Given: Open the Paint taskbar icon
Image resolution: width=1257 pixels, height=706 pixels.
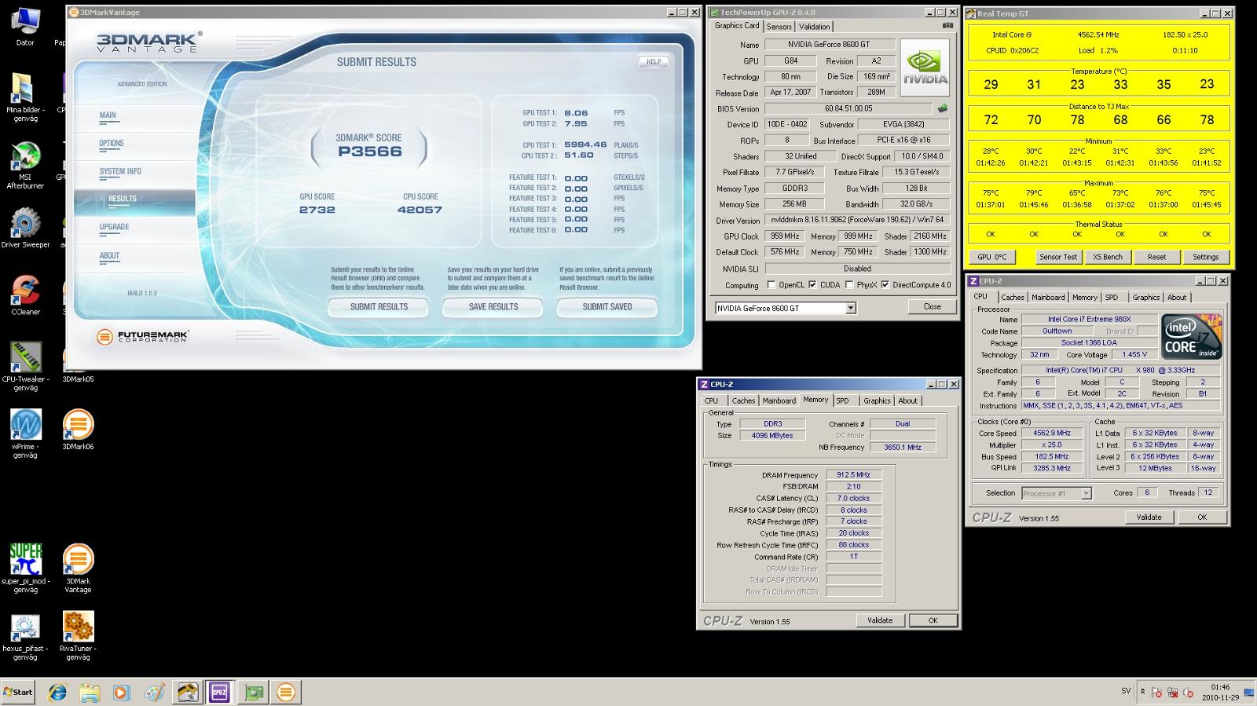Looking at the screenshot, I should [x=154, y=692].
